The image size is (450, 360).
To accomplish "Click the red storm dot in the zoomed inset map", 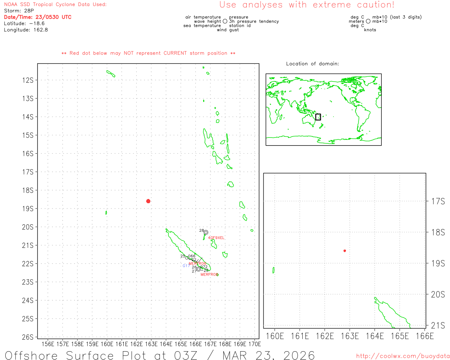I will point(345,251).
